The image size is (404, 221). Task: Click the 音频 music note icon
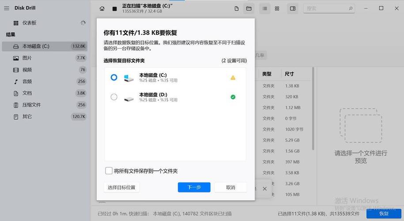(x=16, y=82)
